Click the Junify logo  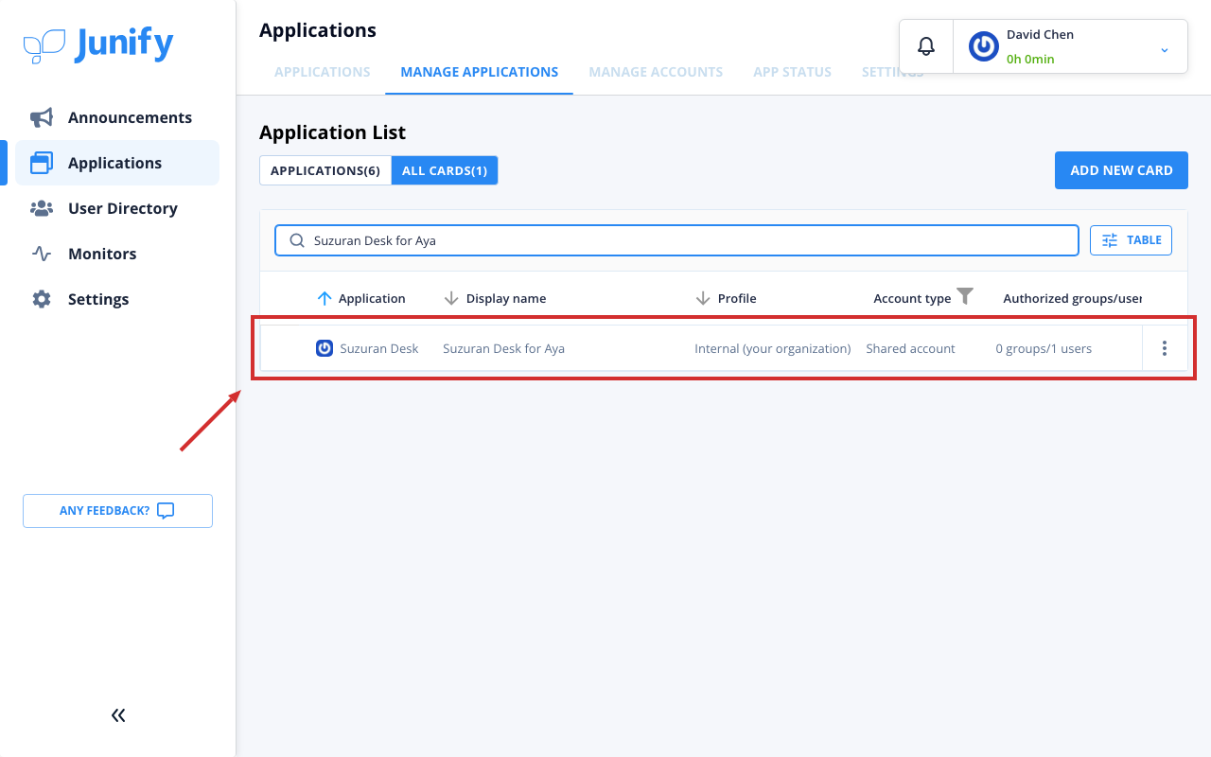point(98,44)
